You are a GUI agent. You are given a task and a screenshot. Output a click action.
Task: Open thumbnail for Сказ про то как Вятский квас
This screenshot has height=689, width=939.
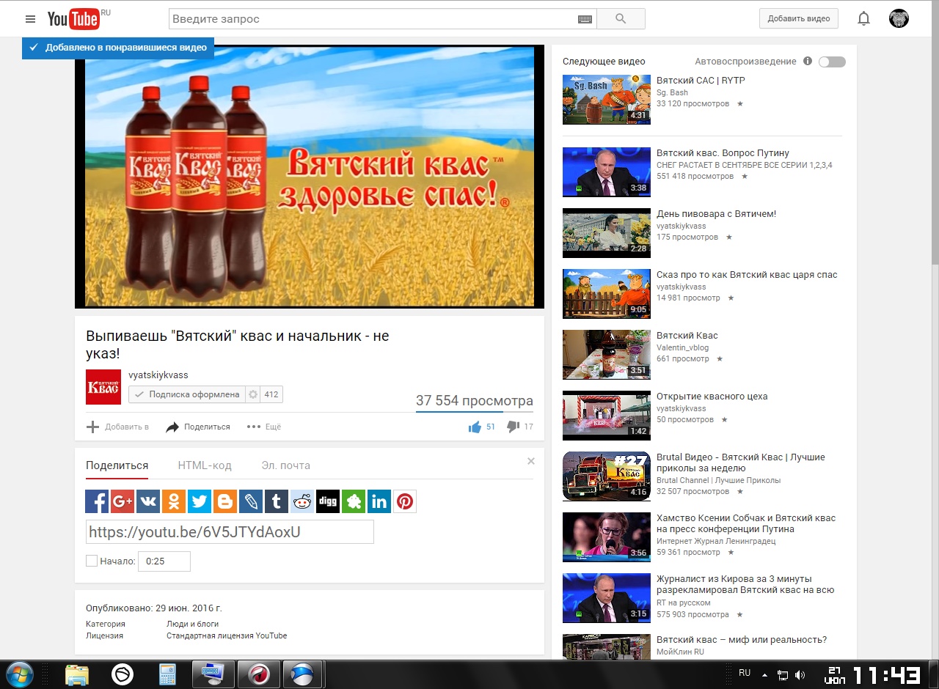click(x=607, y=294)
